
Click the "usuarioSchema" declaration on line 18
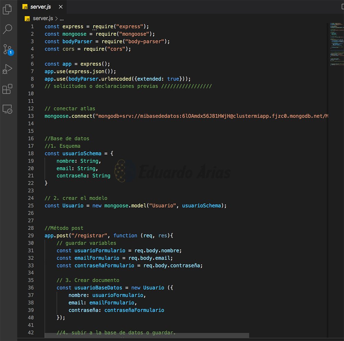tap(82, 153)
